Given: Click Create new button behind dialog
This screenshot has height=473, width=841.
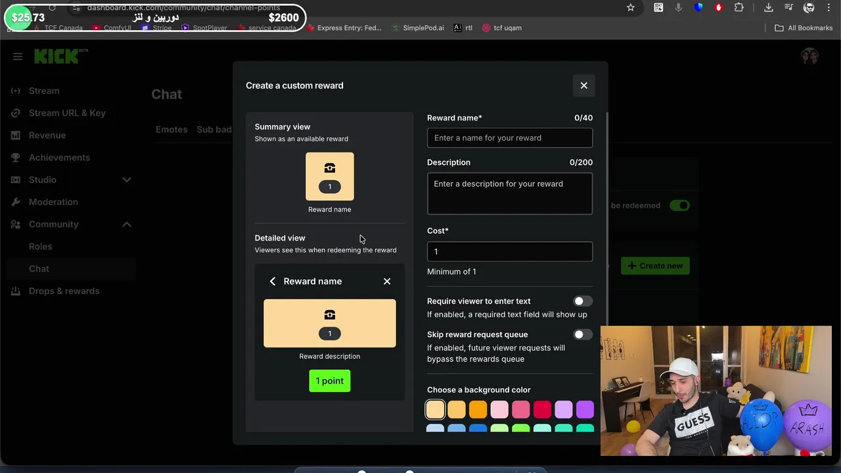Looking at the screenshot, I should tap(655, 266).
